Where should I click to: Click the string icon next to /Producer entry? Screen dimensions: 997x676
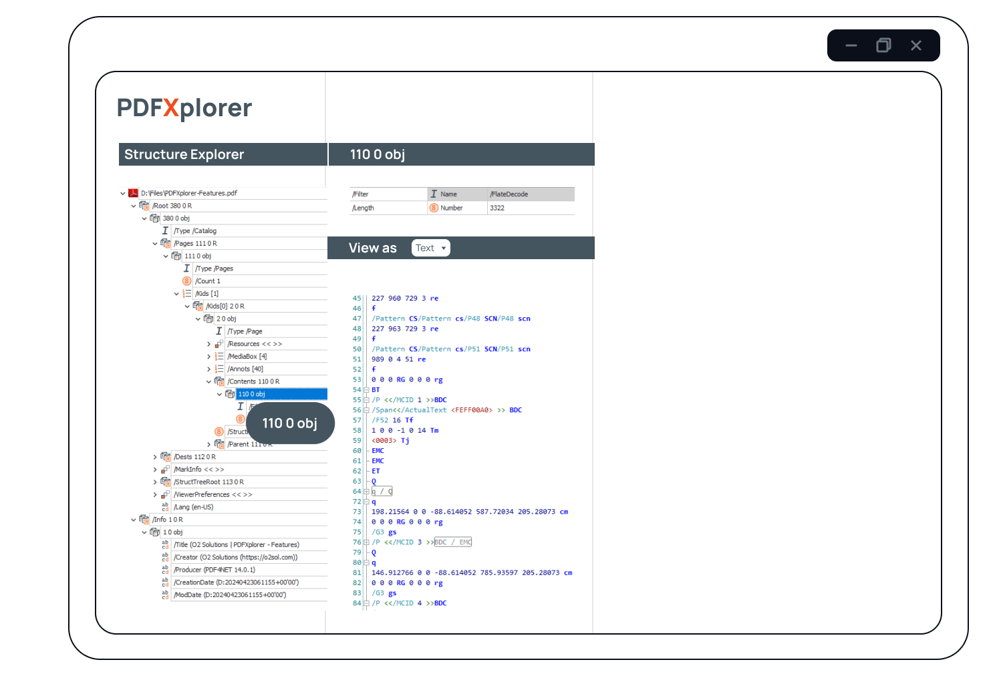pos(165,570)
